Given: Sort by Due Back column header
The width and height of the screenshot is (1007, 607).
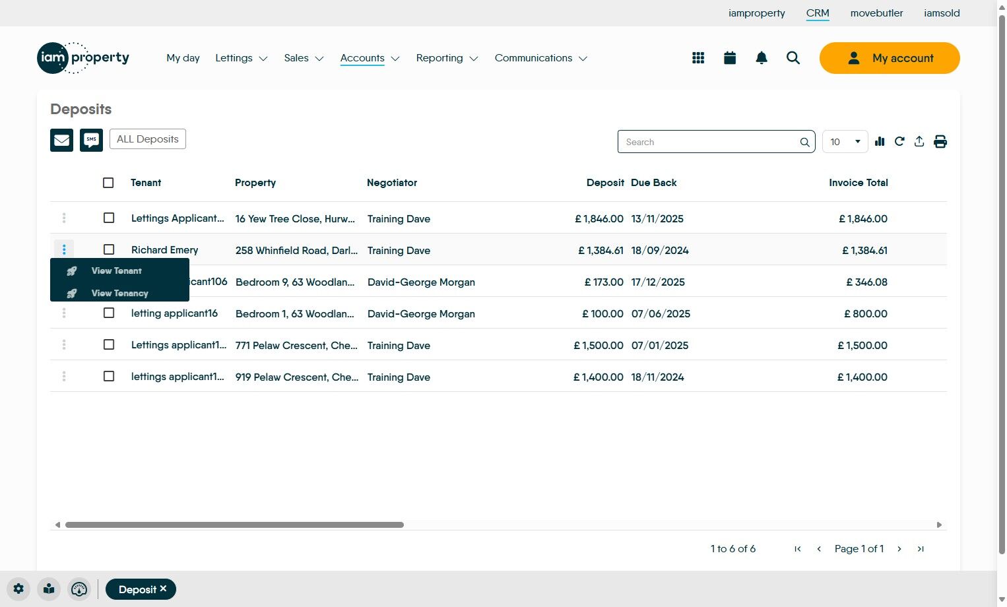Looking at the screenshot, I should point(654,183).
